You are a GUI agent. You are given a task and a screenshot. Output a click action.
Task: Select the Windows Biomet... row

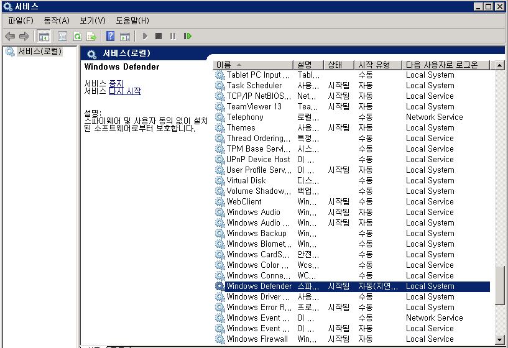tap(351, 244)
